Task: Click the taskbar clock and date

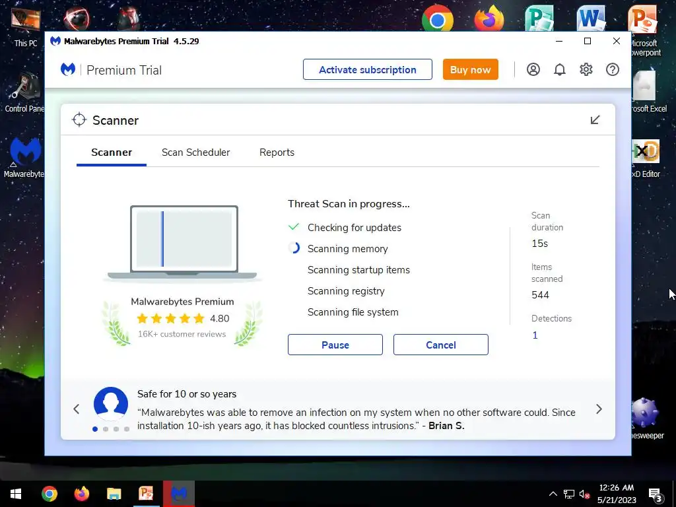Action: coord(617,494)
